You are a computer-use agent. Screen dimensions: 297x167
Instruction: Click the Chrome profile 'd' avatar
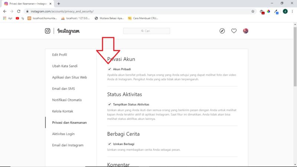(285, 12)
